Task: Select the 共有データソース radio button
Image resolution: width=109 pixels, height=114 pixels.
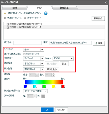Action: click(x=25, y=18)
